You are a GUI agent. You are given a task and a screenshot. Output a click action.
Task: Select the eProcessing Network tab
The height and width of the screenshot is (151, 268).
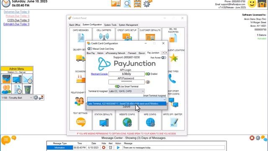(116, 53)
